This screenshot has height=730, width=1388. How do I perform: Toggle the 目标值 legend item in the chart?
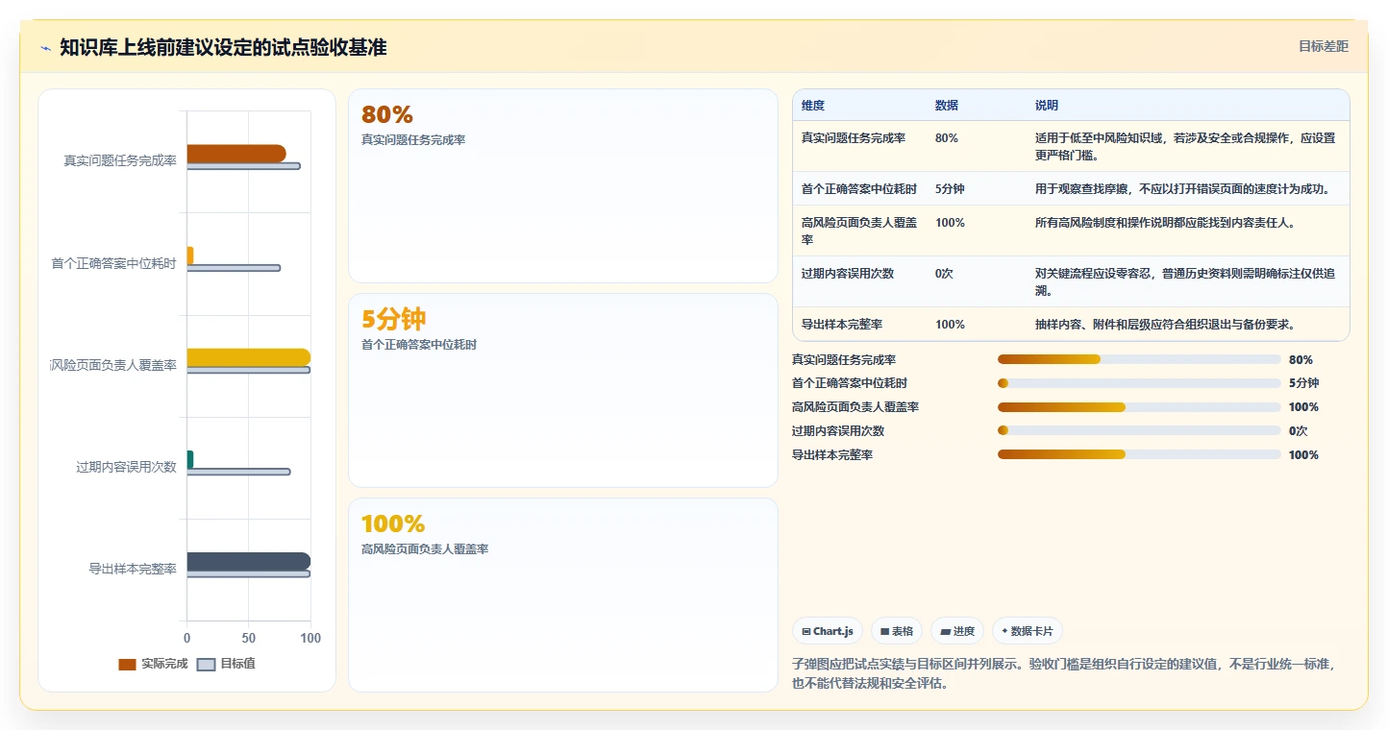[226, 664]
